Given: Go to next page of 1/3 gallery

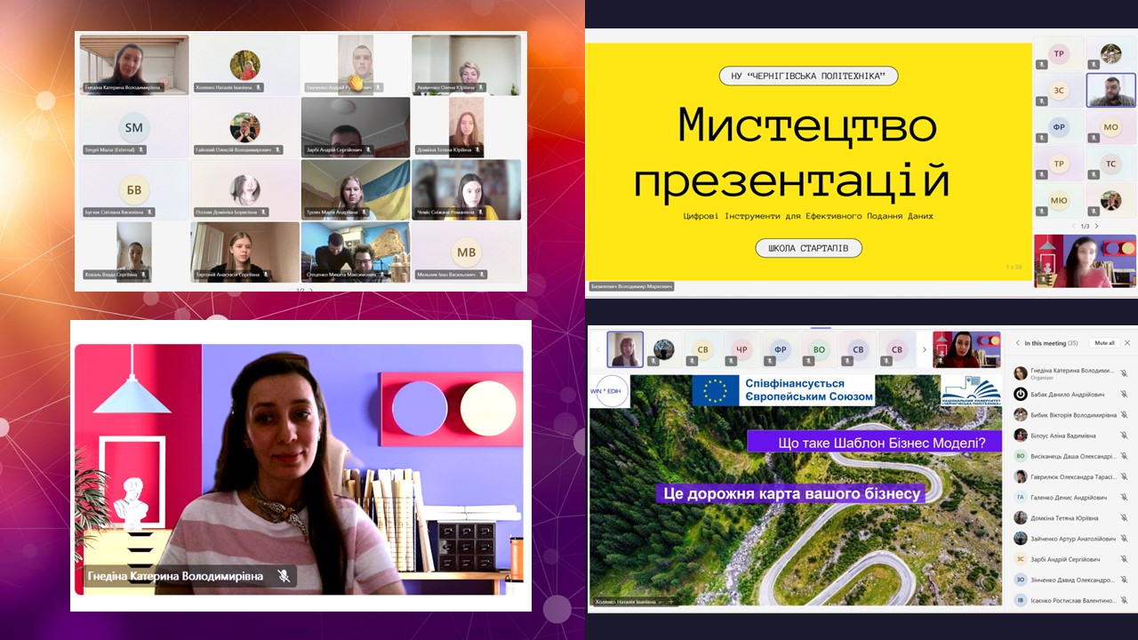Looking at the screenshot, I should coord(1096,226).
